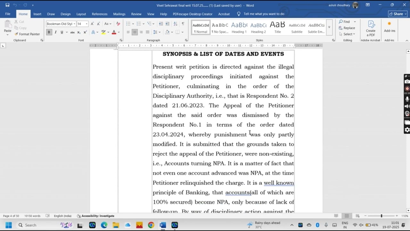The width and height of the screenshot is (410, 231).
Task: Launch Word from the Windows taskbar
Action: (163, 225)
